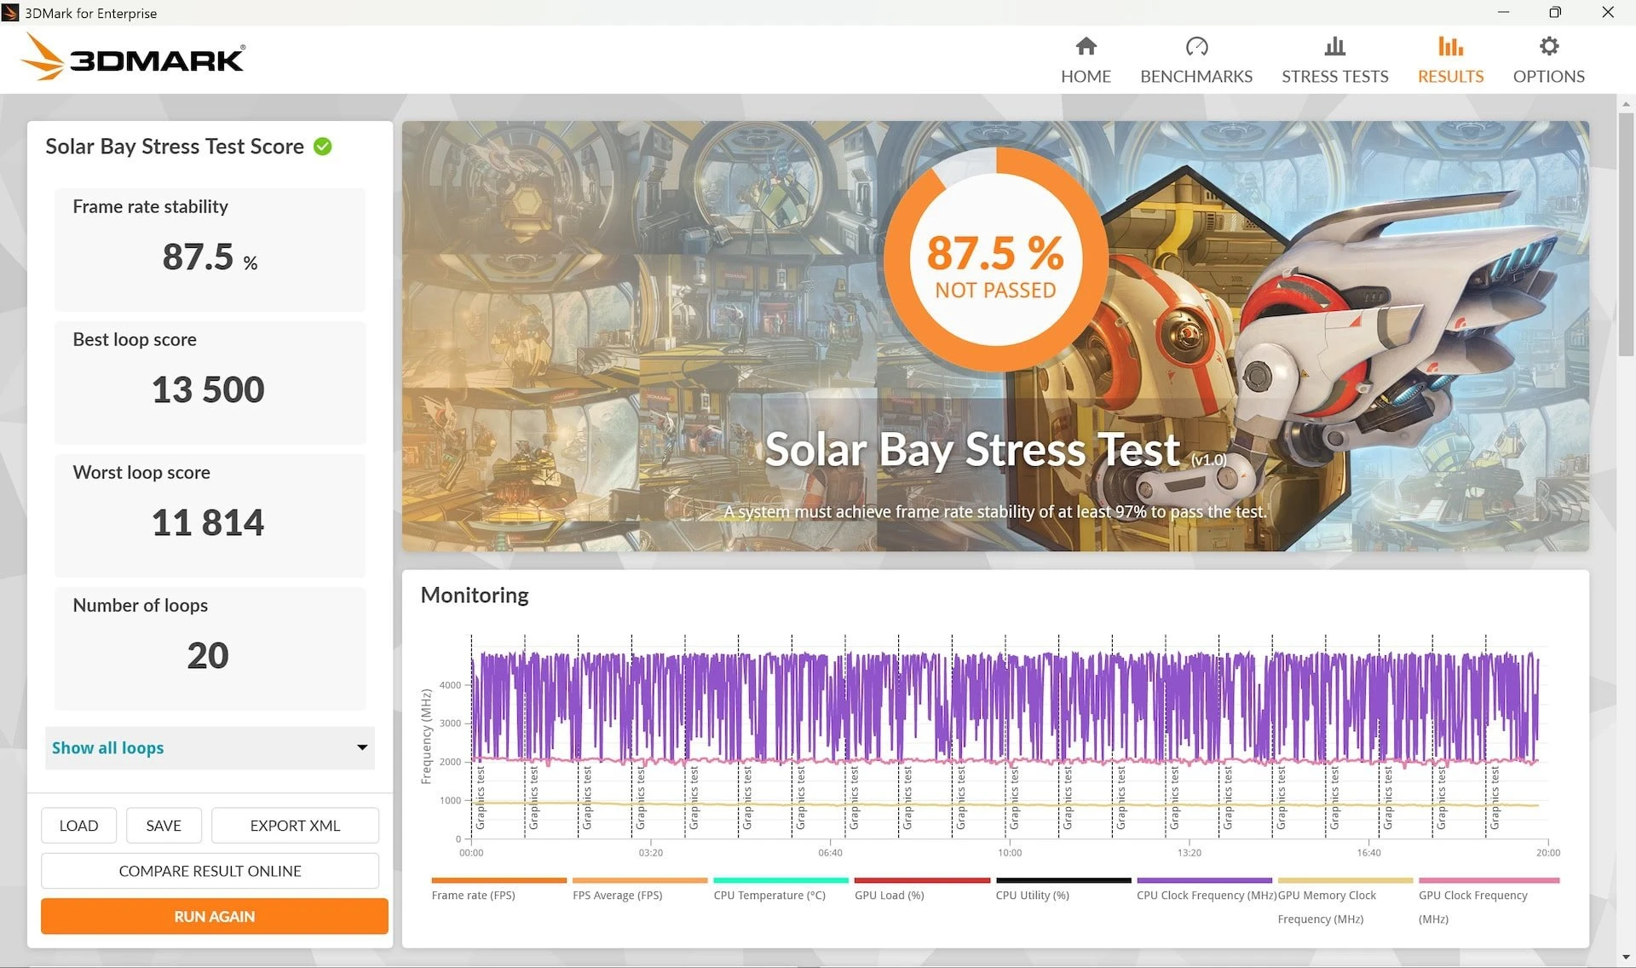This screenshot has height=968, width=1636.
Task: Click the green validation checkmark icon
Action: pyautogui.click(x=323, y=147)
